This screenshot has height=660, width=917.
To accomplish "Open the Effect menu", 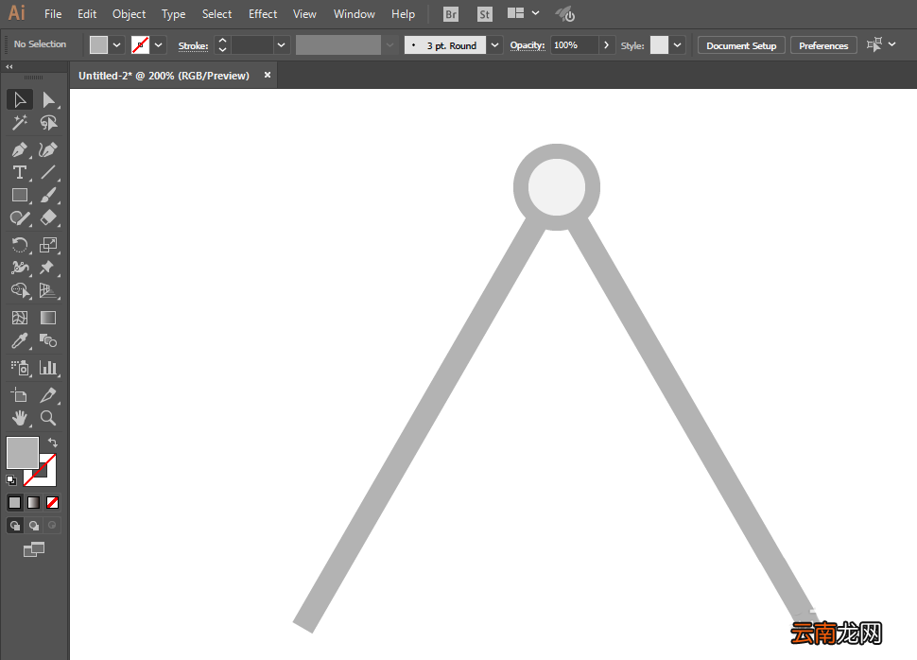I will pos(263,14).
